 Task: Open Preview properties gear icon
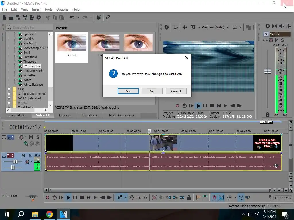coord(166,27)
